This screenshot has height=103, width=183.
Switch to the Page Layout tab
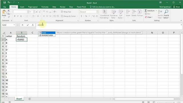click(33, 7)
